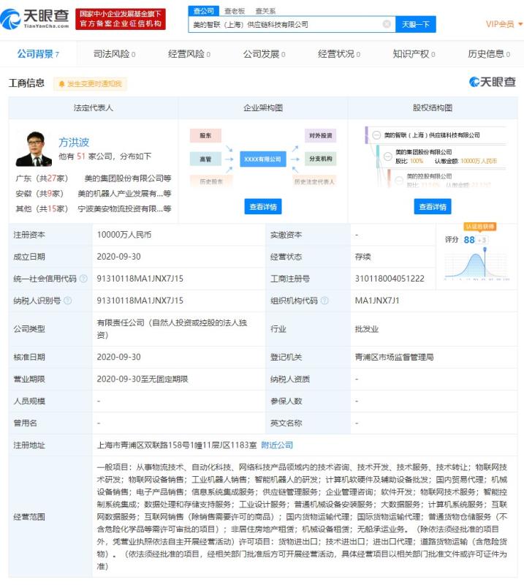
Task: Click the 股权结构图 column header
Action: [x=433, y=108]
